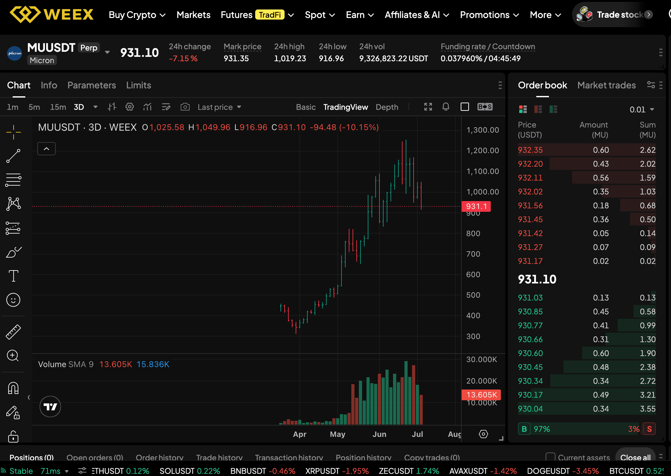Open chart settings gear icon
This screenshot has width=671, height=476.
point(130,107)
